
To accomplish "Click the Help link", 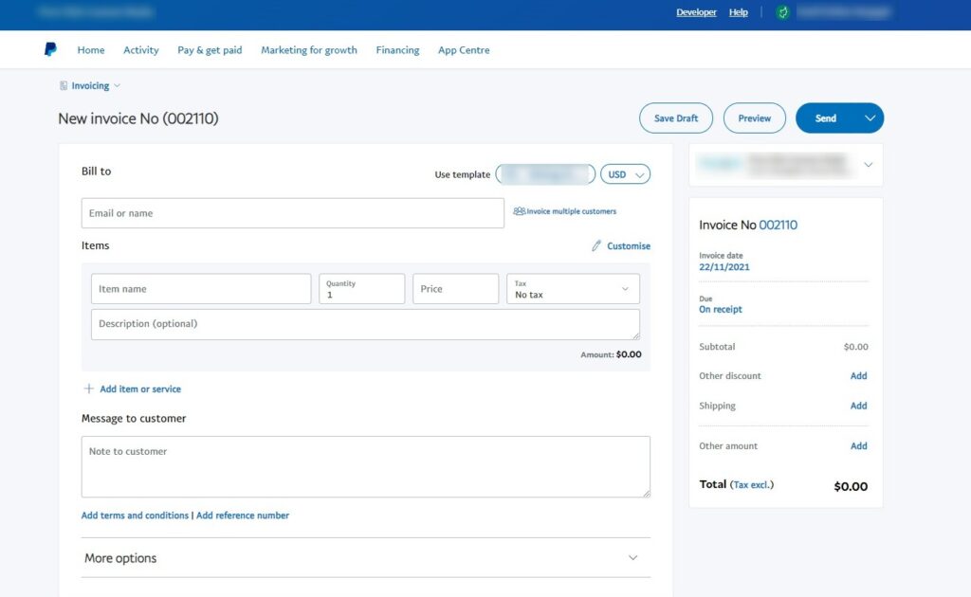I will pos(738,12).
